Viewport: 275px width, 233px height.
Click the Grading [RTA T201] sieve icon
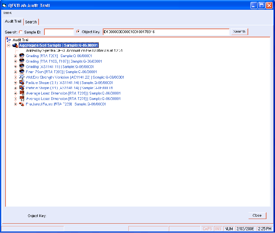[x=22, y=56]
